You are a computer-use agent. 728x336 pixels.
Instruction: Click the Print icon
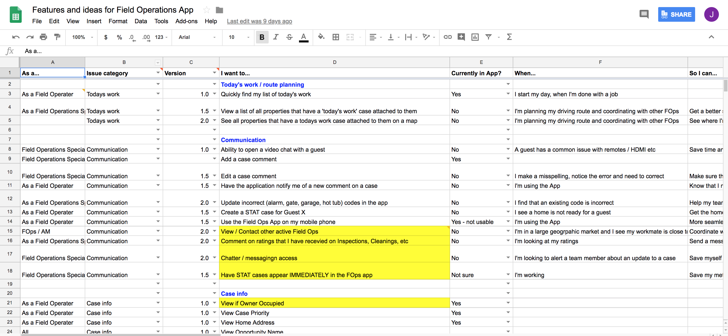point(44,37)
